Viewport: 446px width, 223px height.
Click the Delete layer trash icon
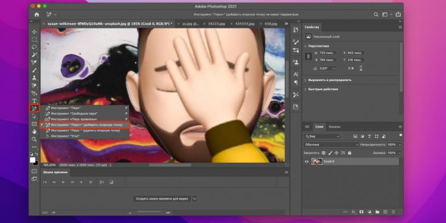[393, 212]
